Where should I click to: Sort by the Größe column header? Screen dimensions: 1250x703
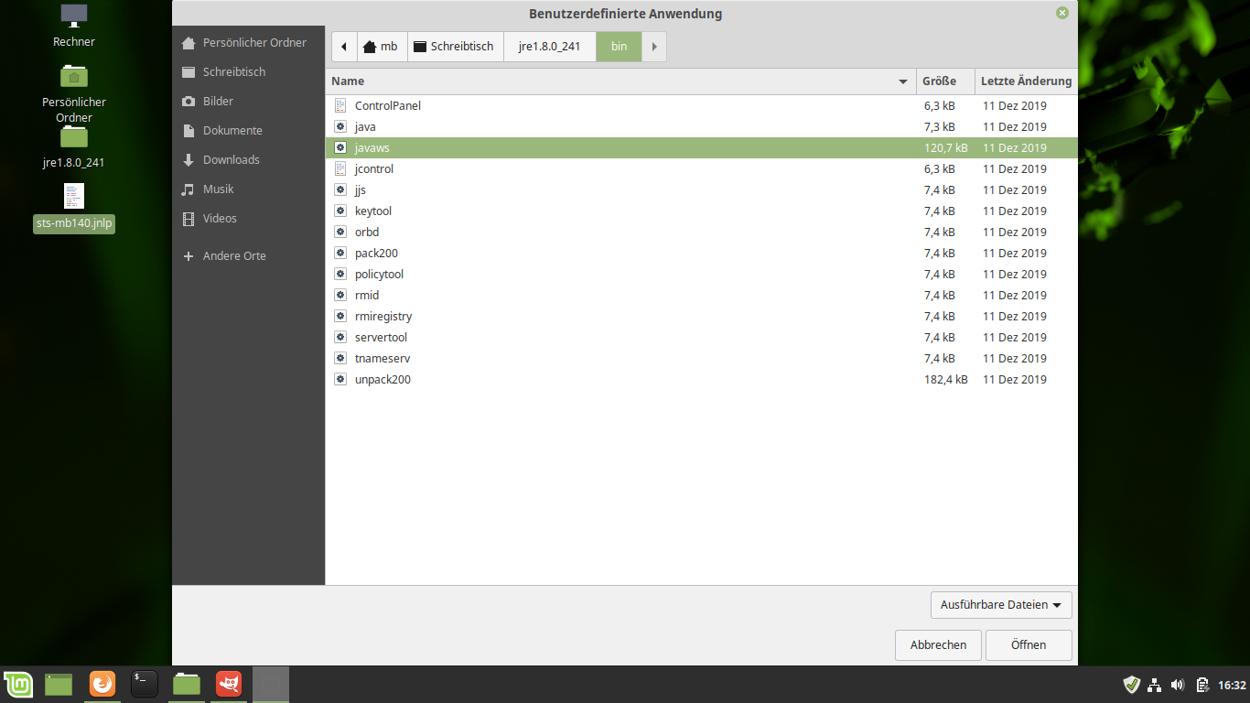coord(944,81)
